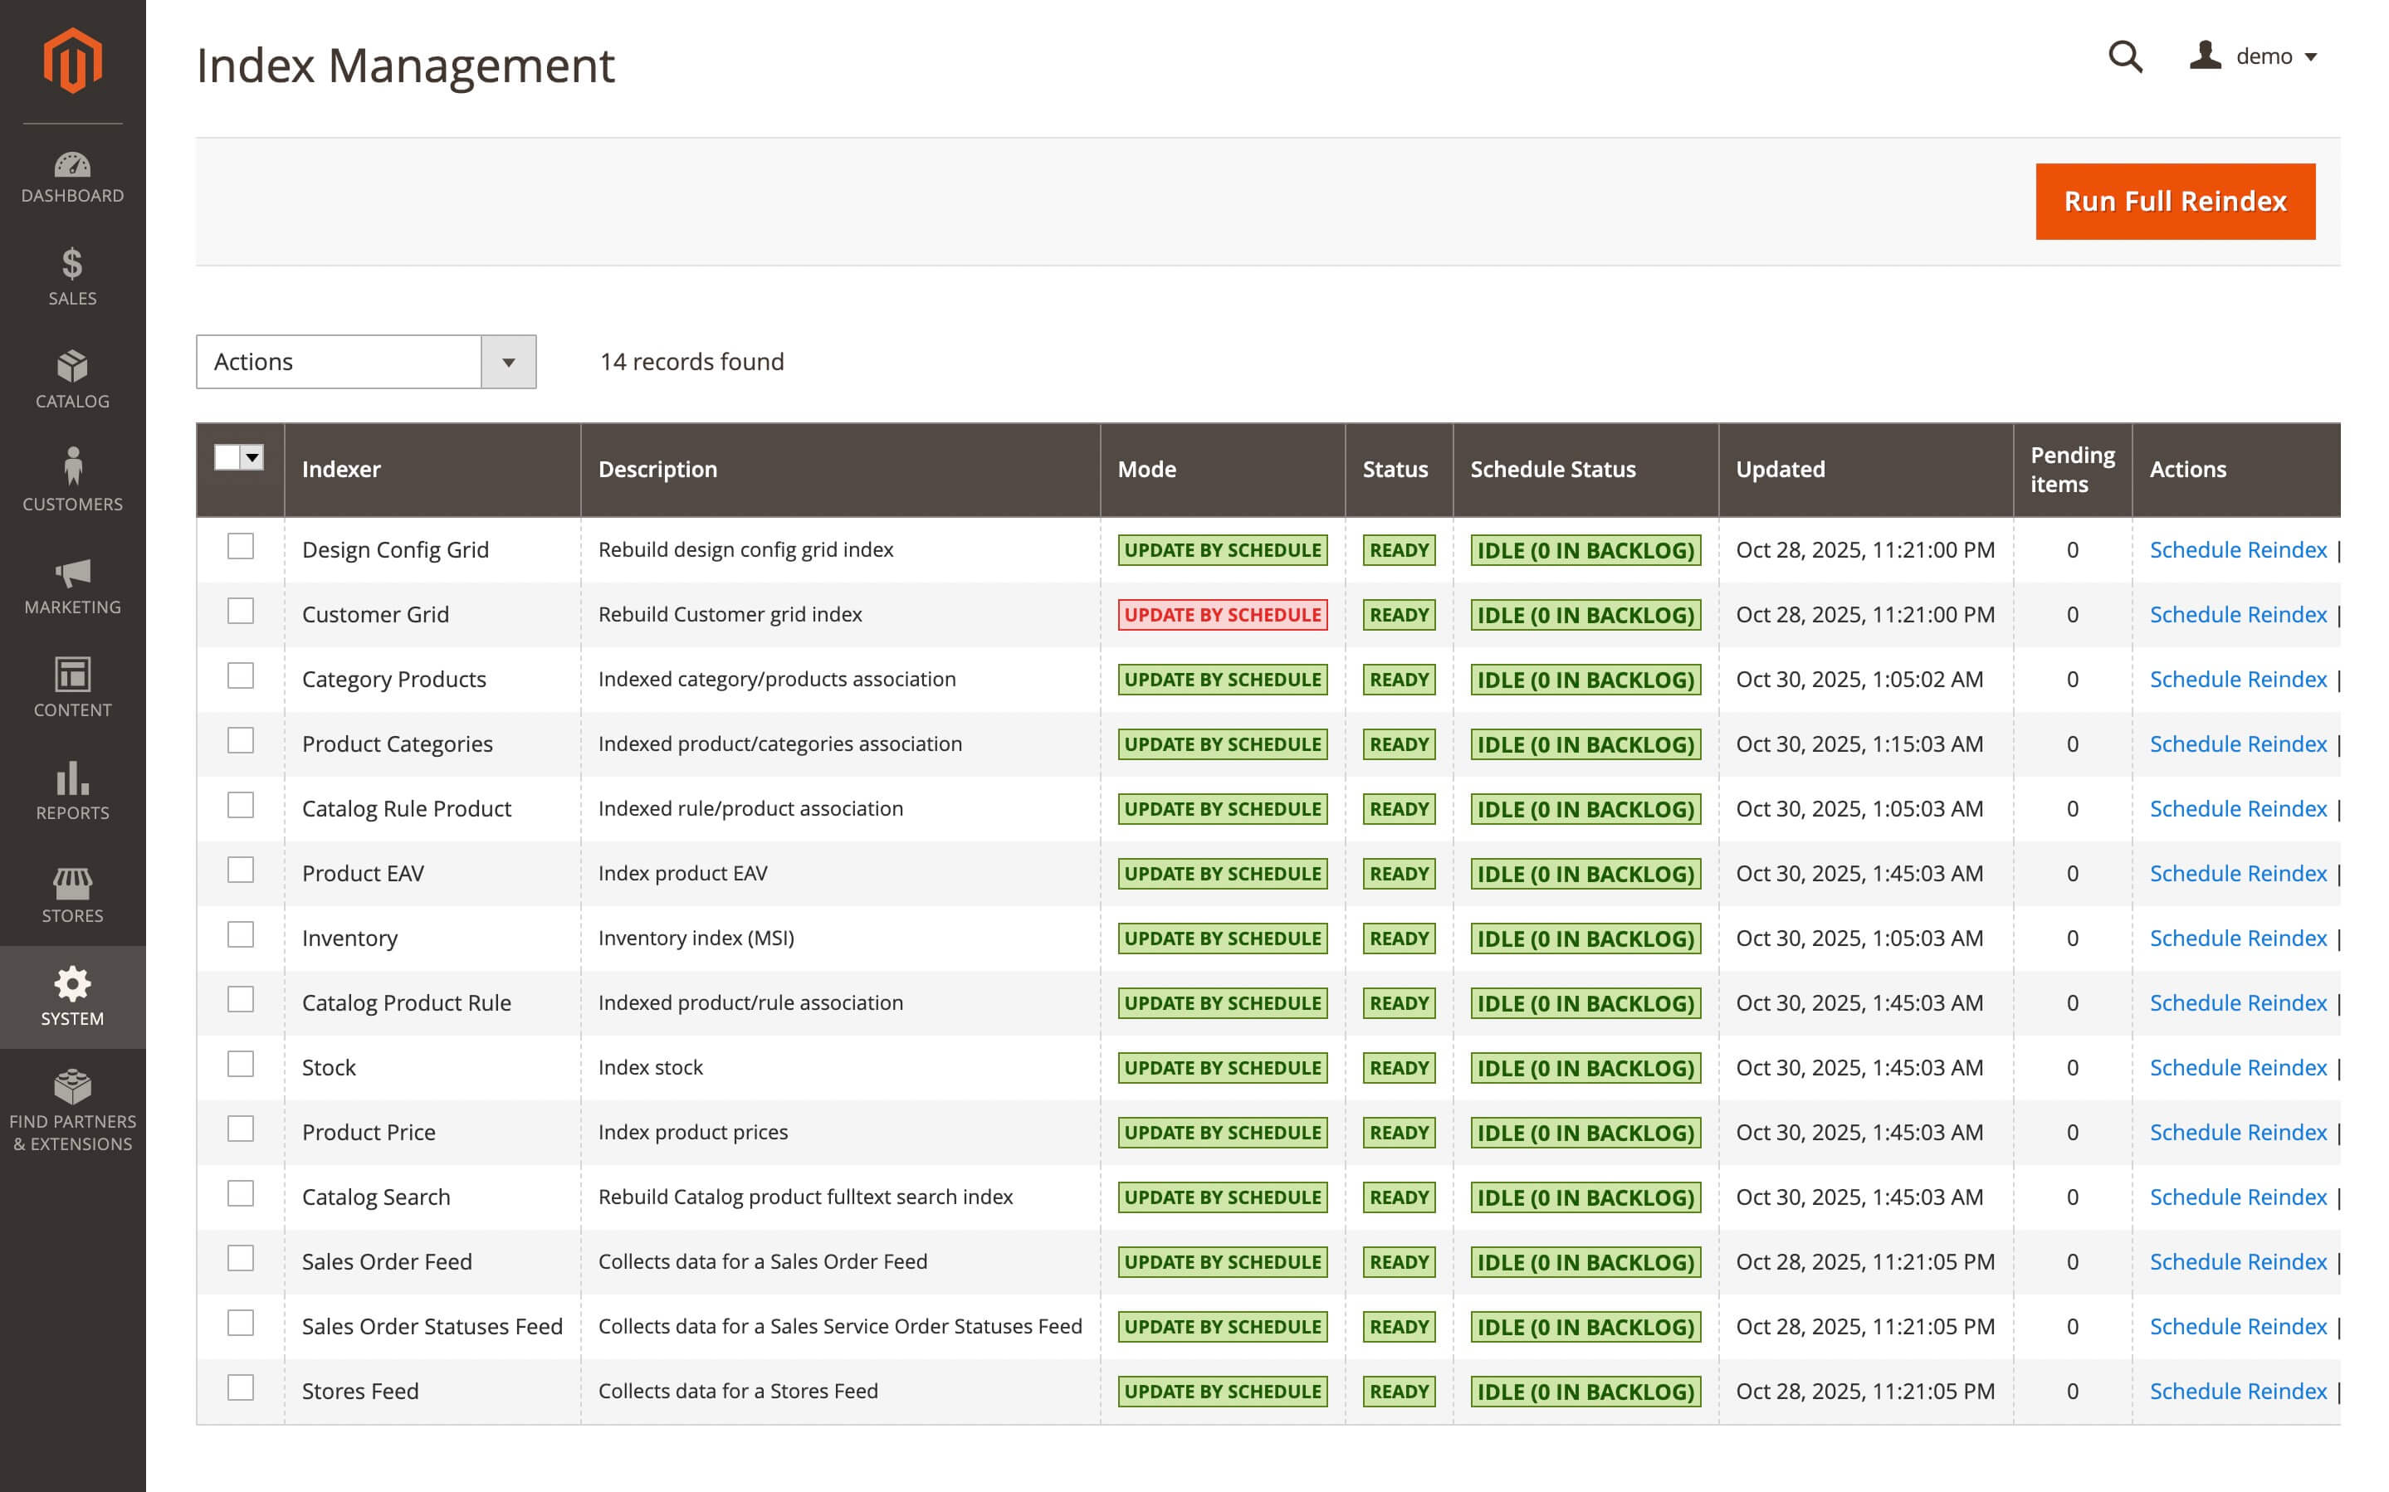Click Schedule Reindex for Catalog Search
Image resolution: width=2389 pixels, height=1492 pixels.
[x=2237, y=1197]
